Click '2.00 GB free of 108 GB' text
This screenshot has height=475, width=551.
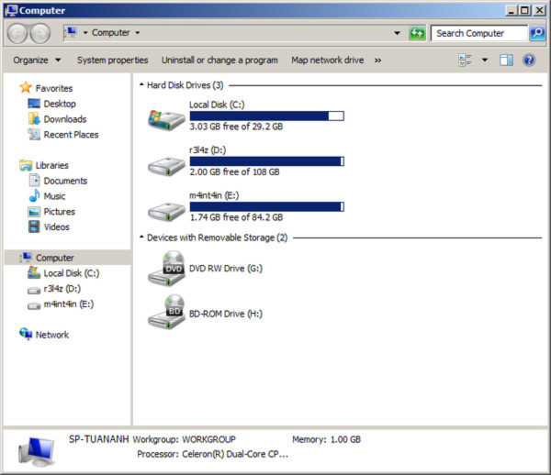234,171
